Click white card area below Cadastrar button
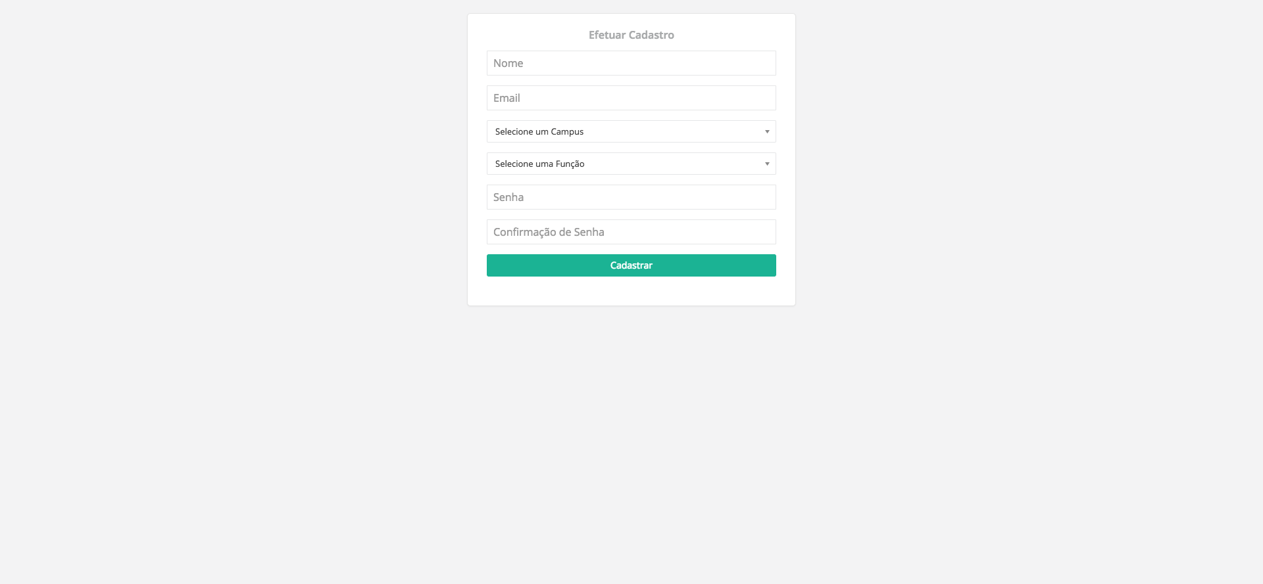 [x=631, y=291]
